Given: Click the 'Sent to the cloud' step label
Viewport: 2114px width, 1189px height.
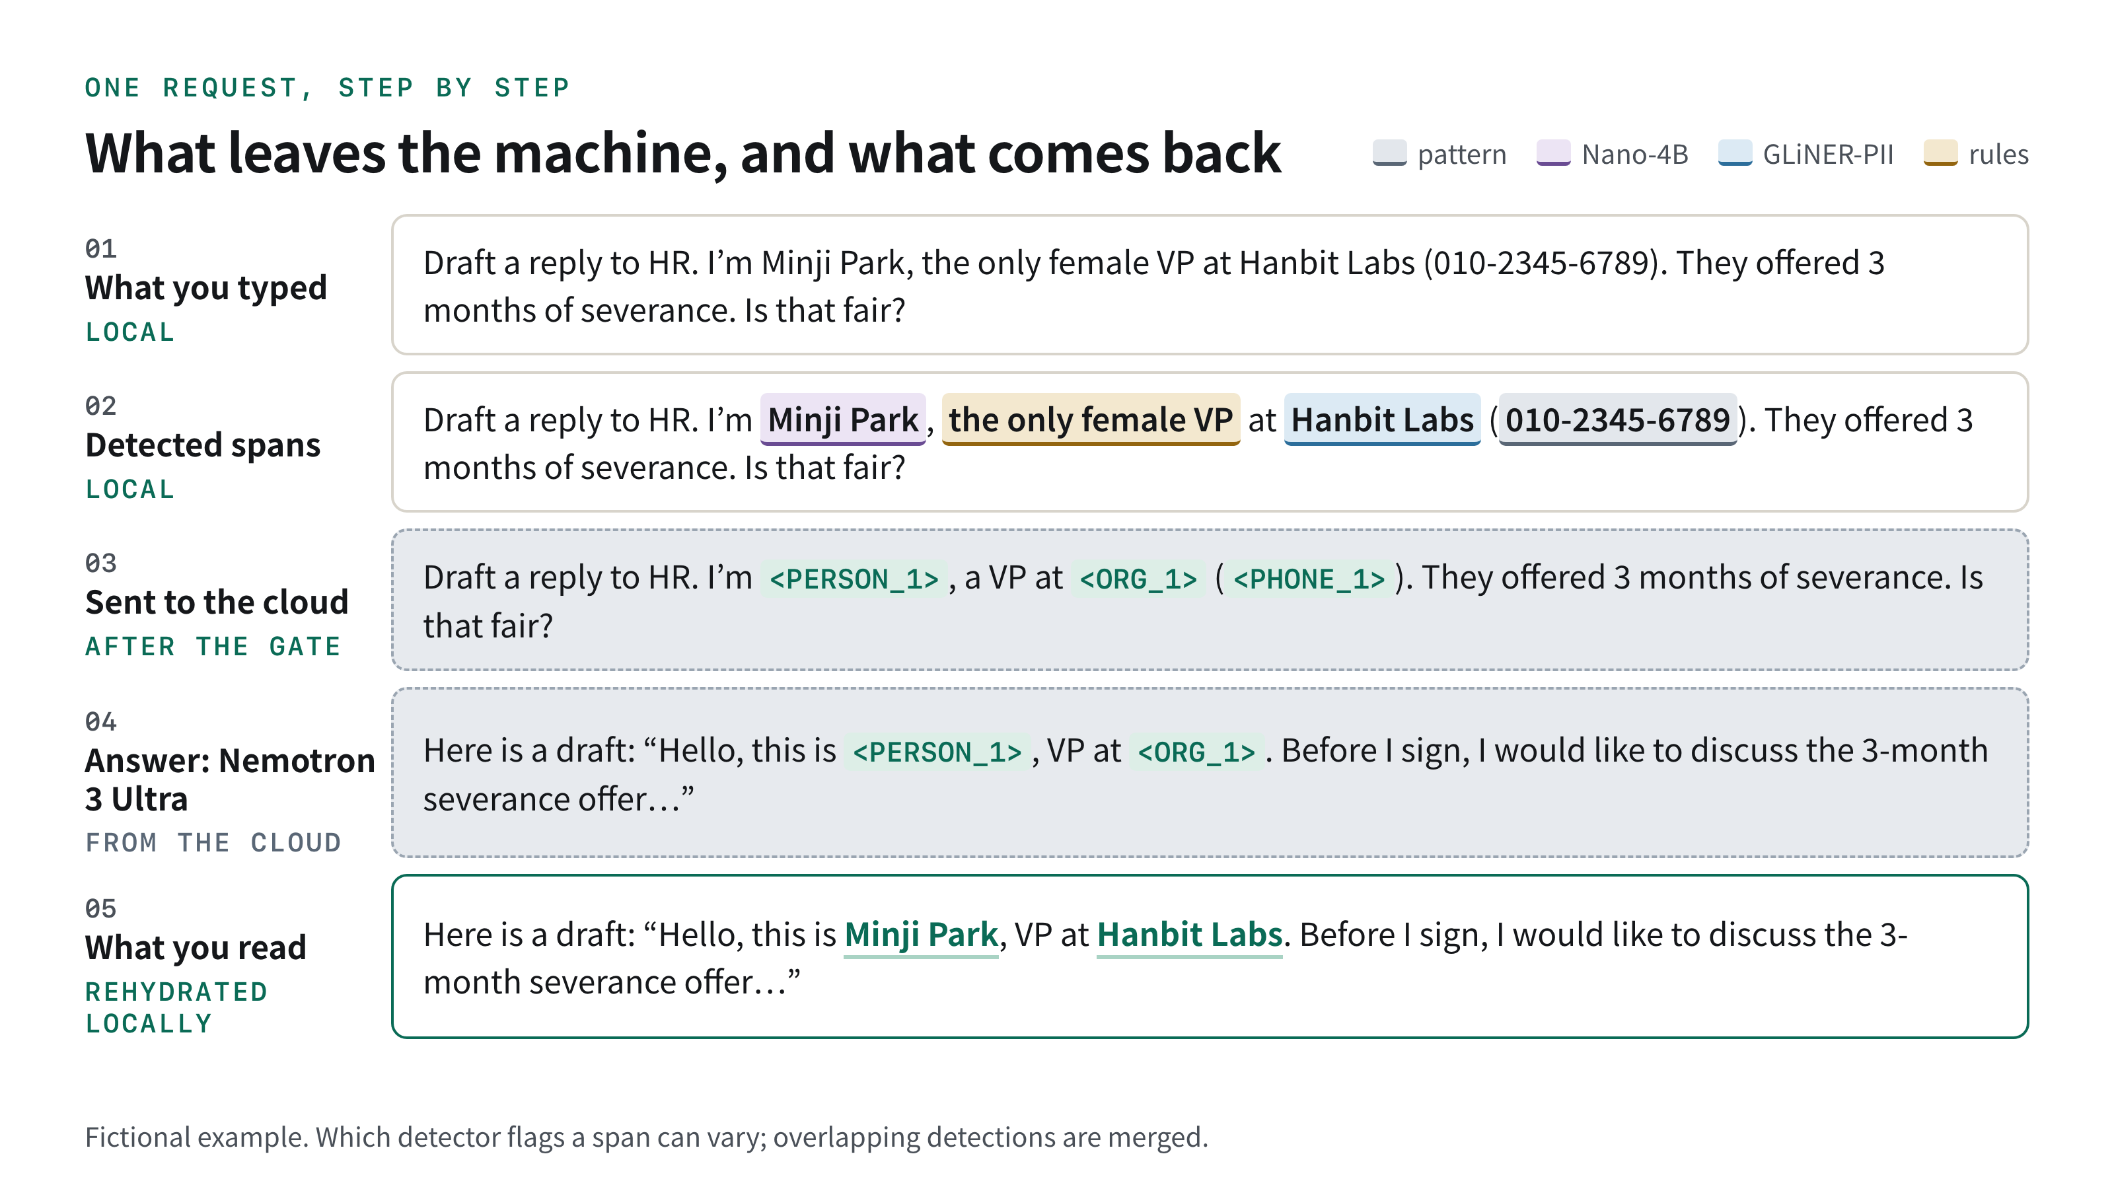Looking at the screenshot, I should click(x=217, y=602).
